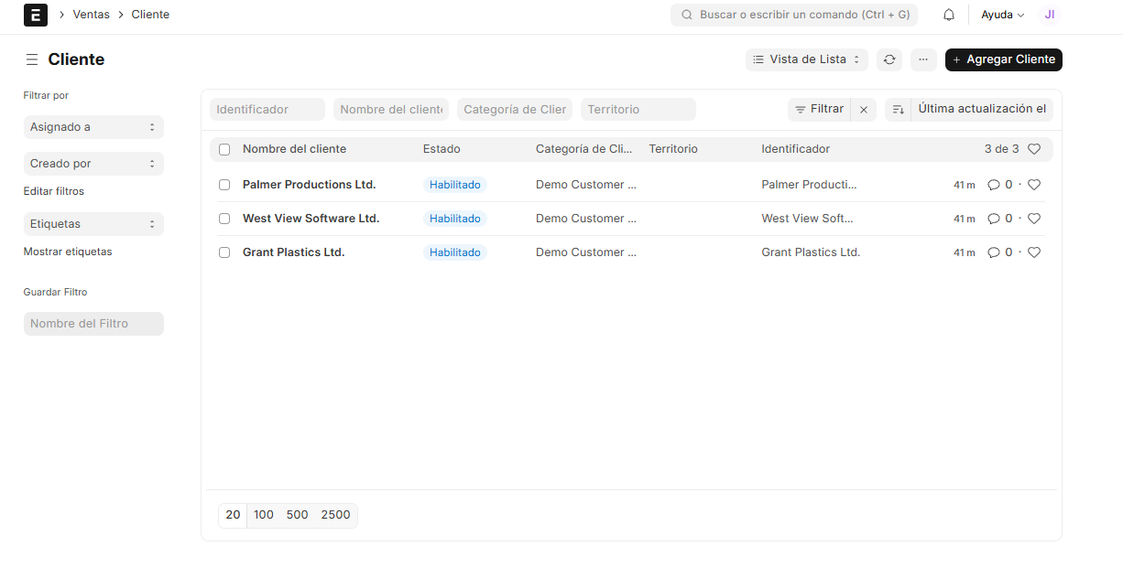The width and height of the screenshot is (1123, 579).
Task: Open the Etiquetas dropdown filter
Action: point(93,224)
